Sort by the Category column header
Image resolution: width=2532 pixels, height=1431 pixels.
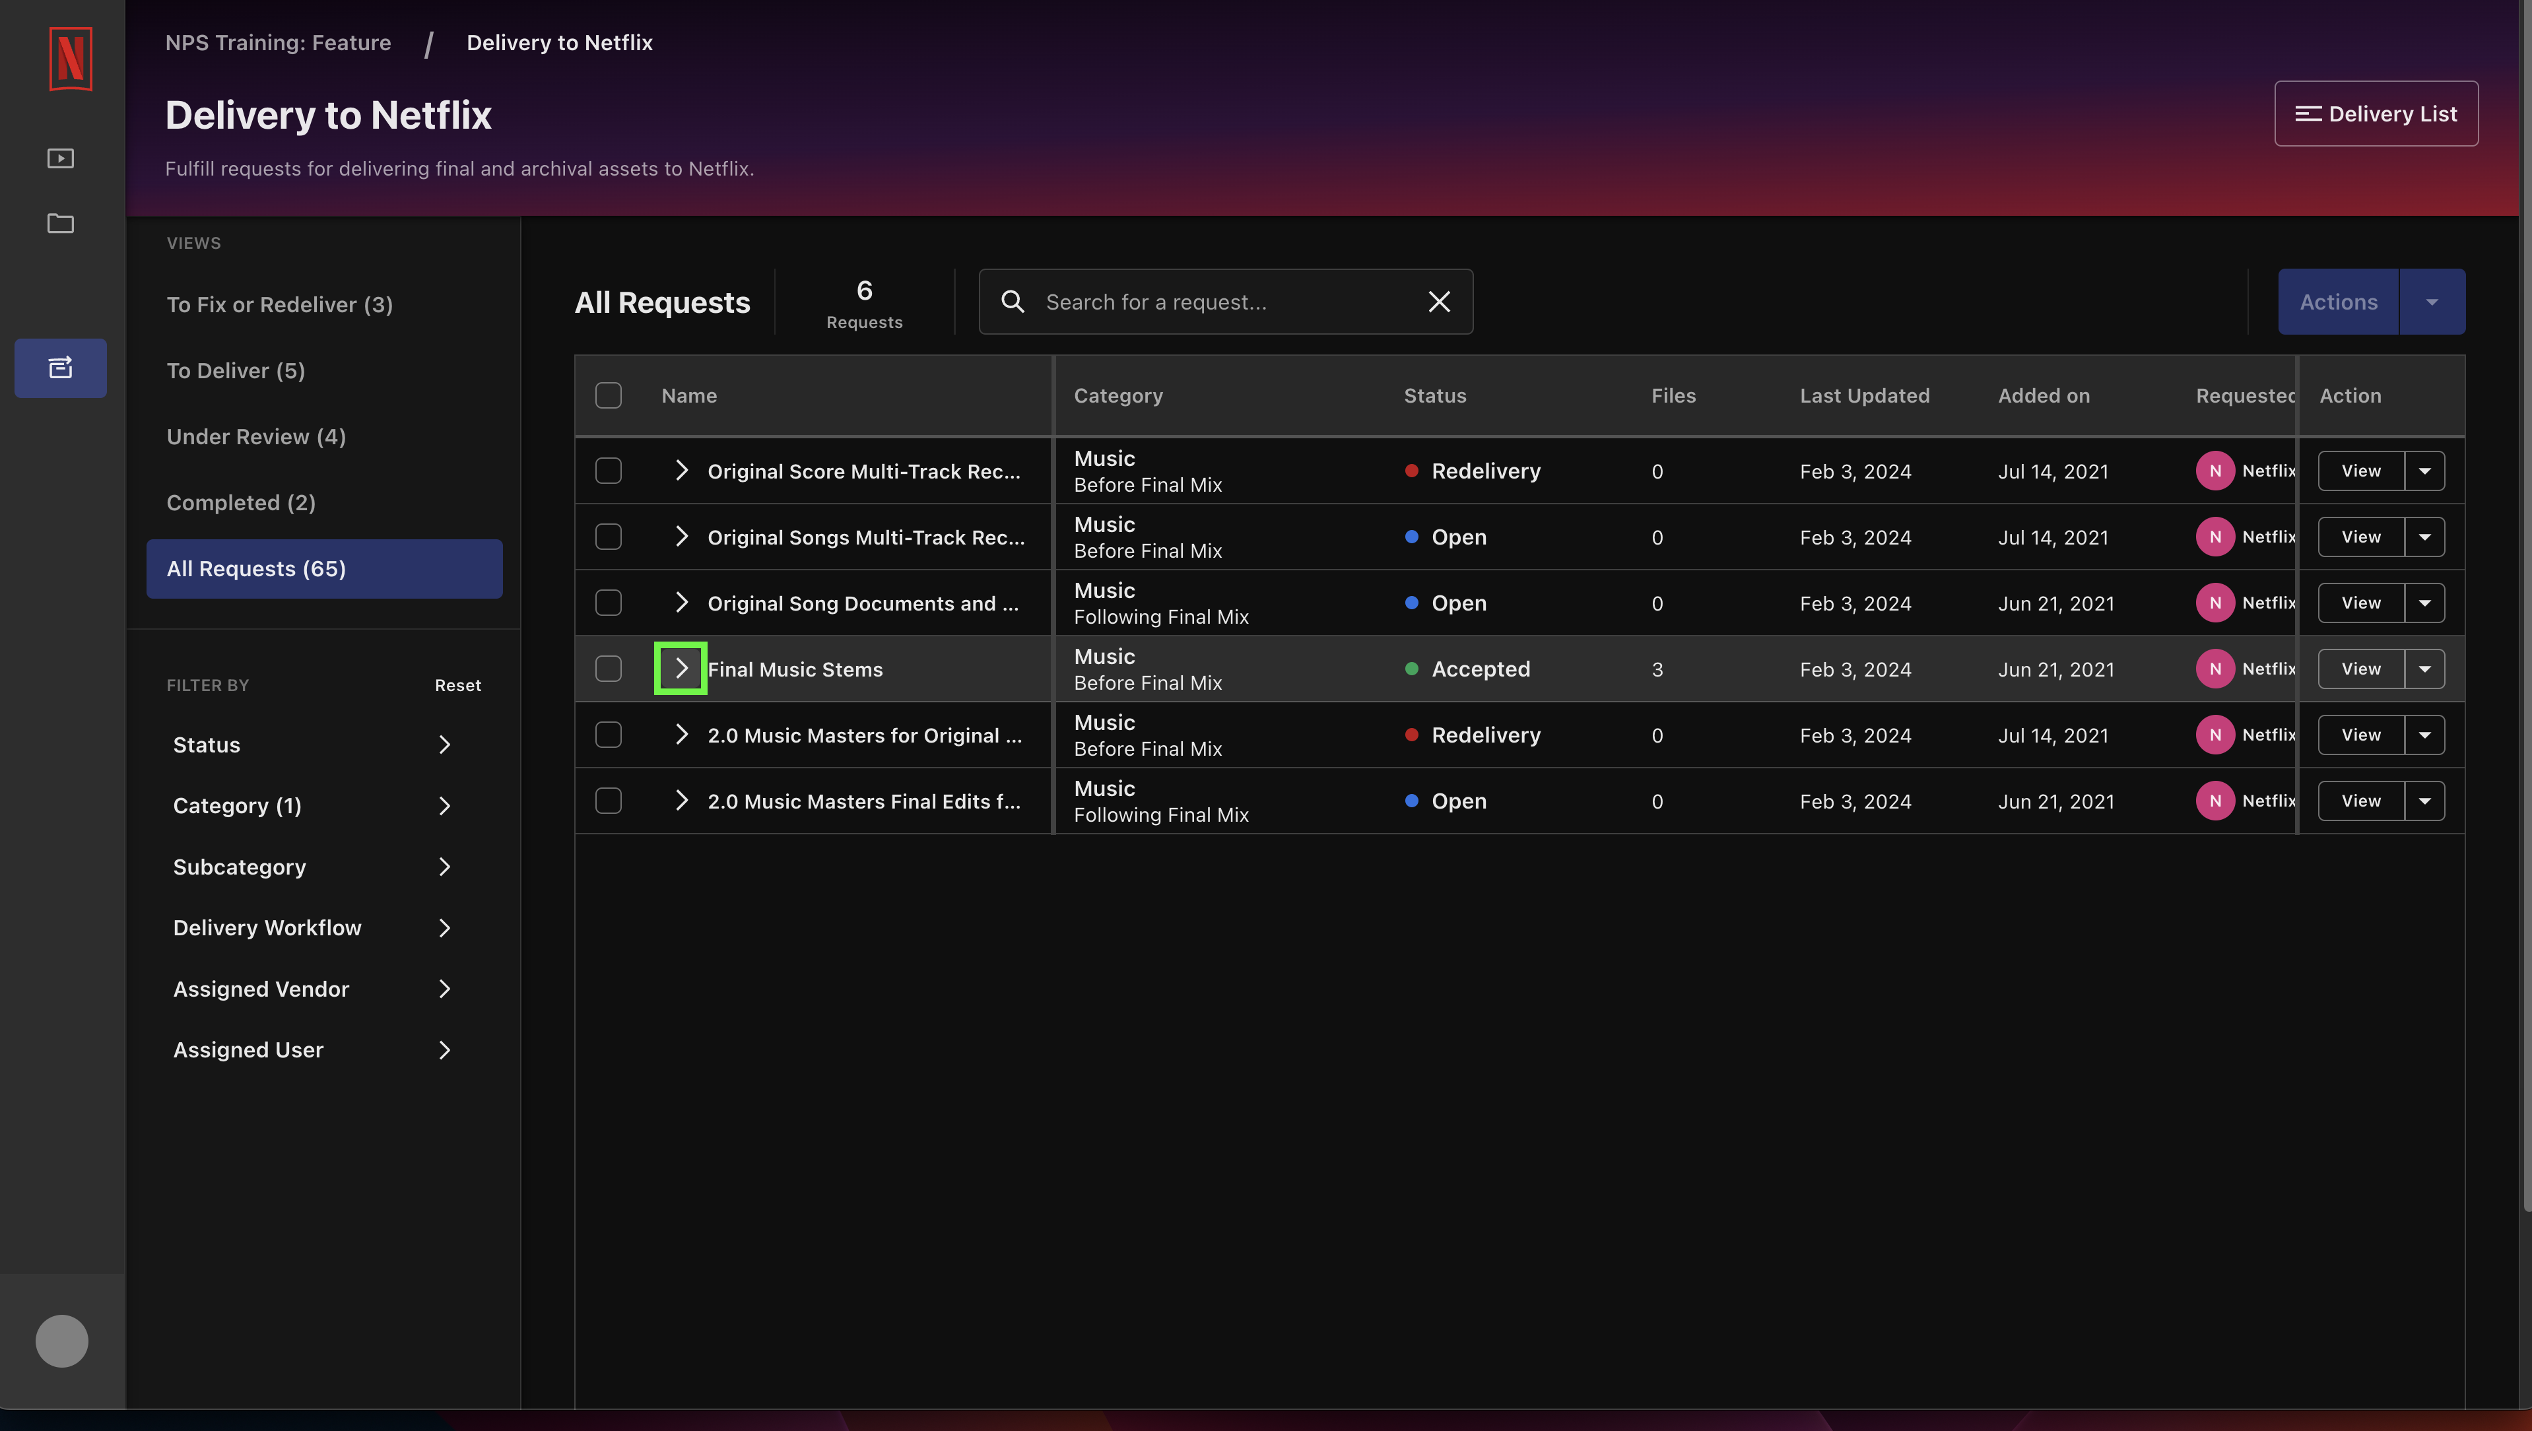(x=1117, y=395)
